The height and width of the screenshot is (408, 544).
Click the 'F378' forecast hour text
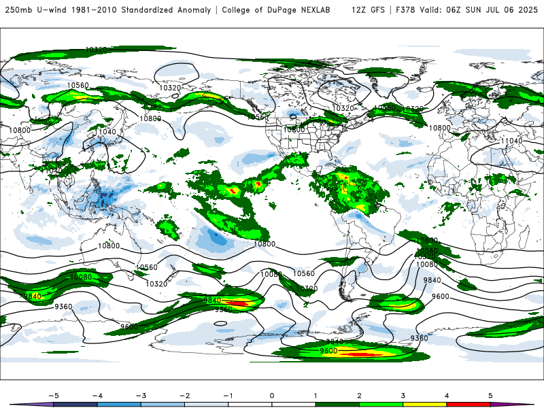coord(405,10)
